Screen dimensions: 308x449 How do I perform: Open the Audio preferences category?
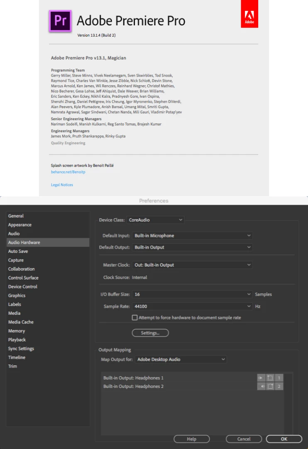tap(48, 234)
